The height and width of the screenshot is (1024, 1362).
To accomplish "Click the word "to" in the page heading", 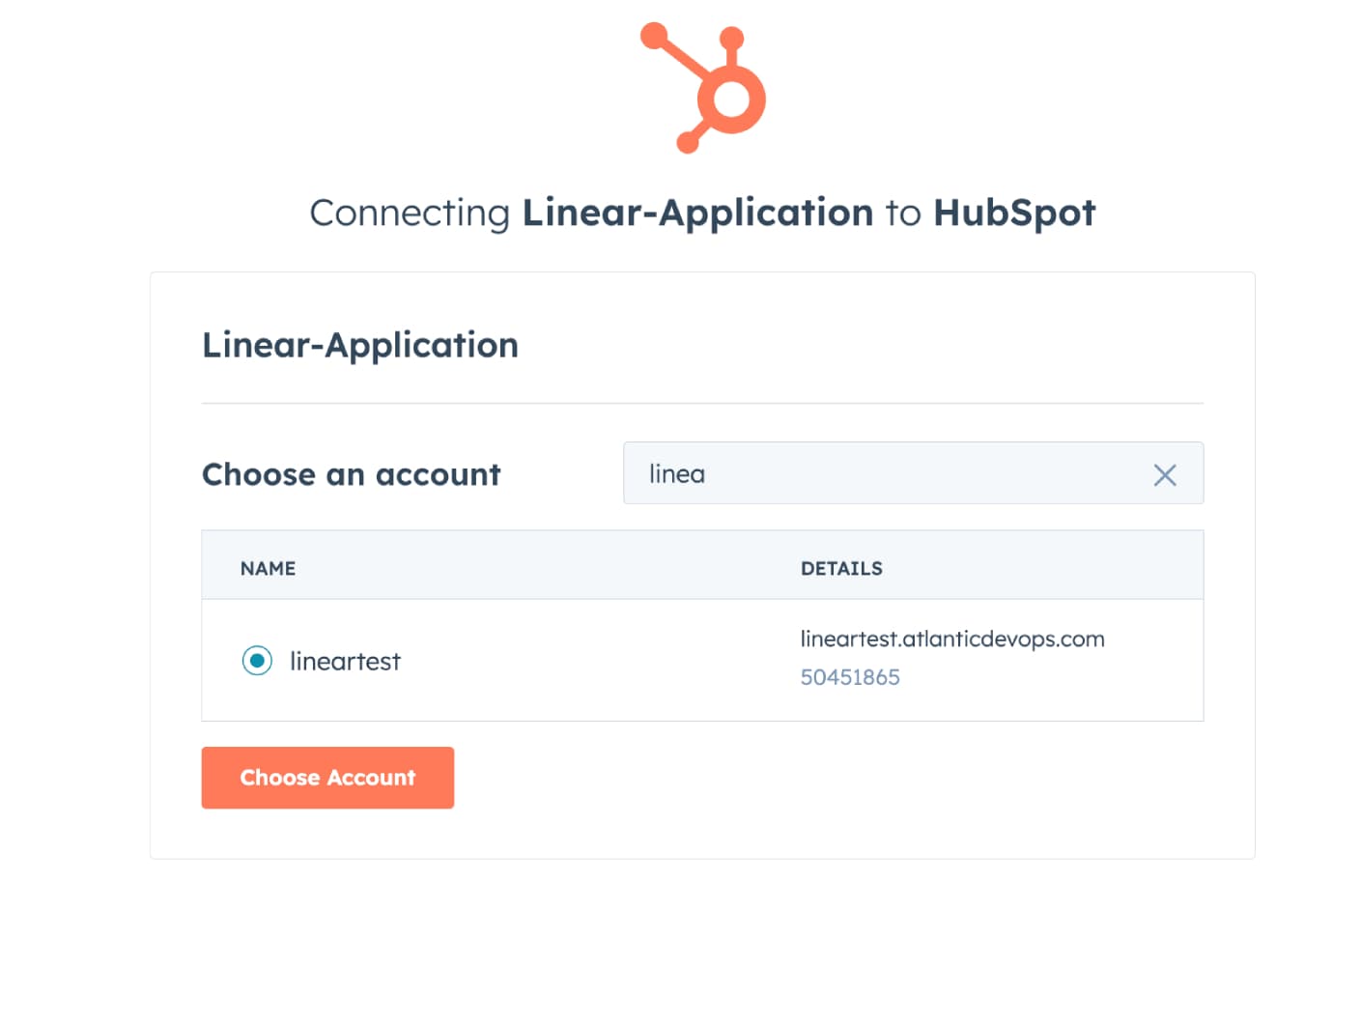I will click(x=903, y=213).
